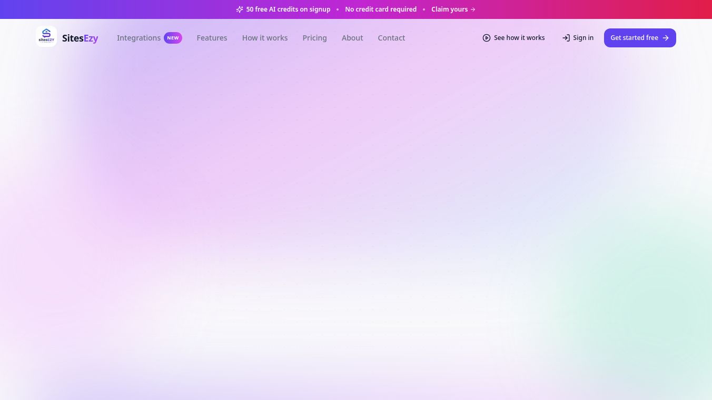
Task: Click the NEW badge beside Integrations
Action: point(173,38)
